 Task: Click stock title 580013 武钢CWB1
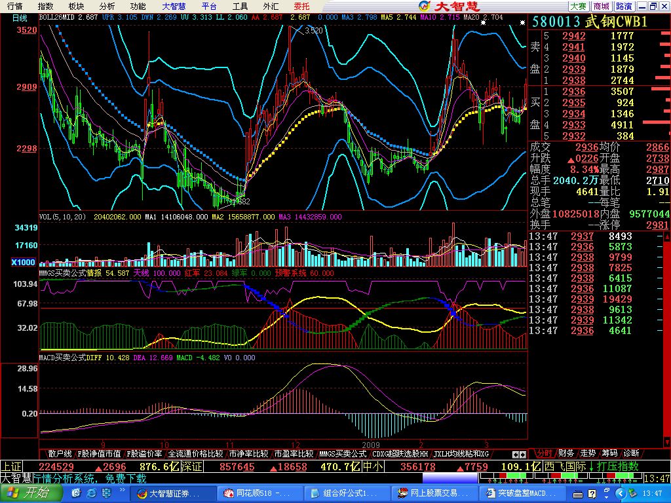(590, 22)
